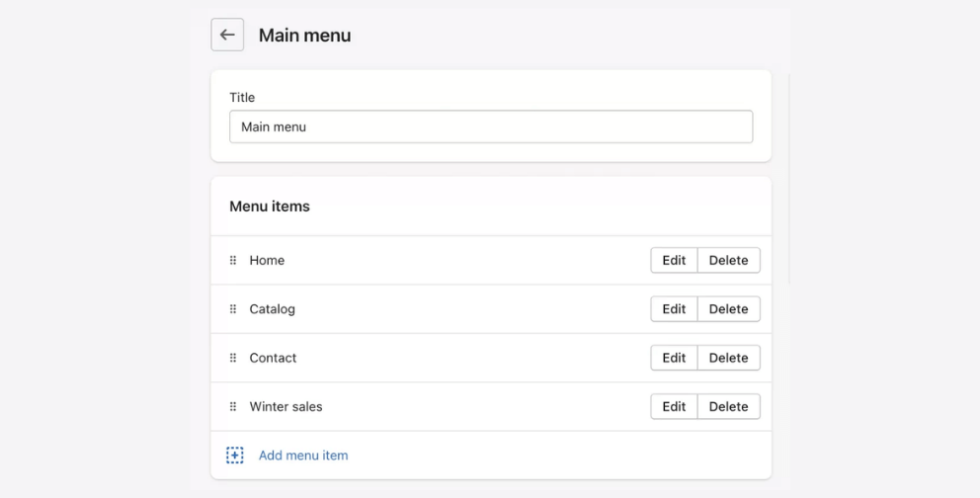Select the Contact item label
980x498 pixels.
point(273,358)
